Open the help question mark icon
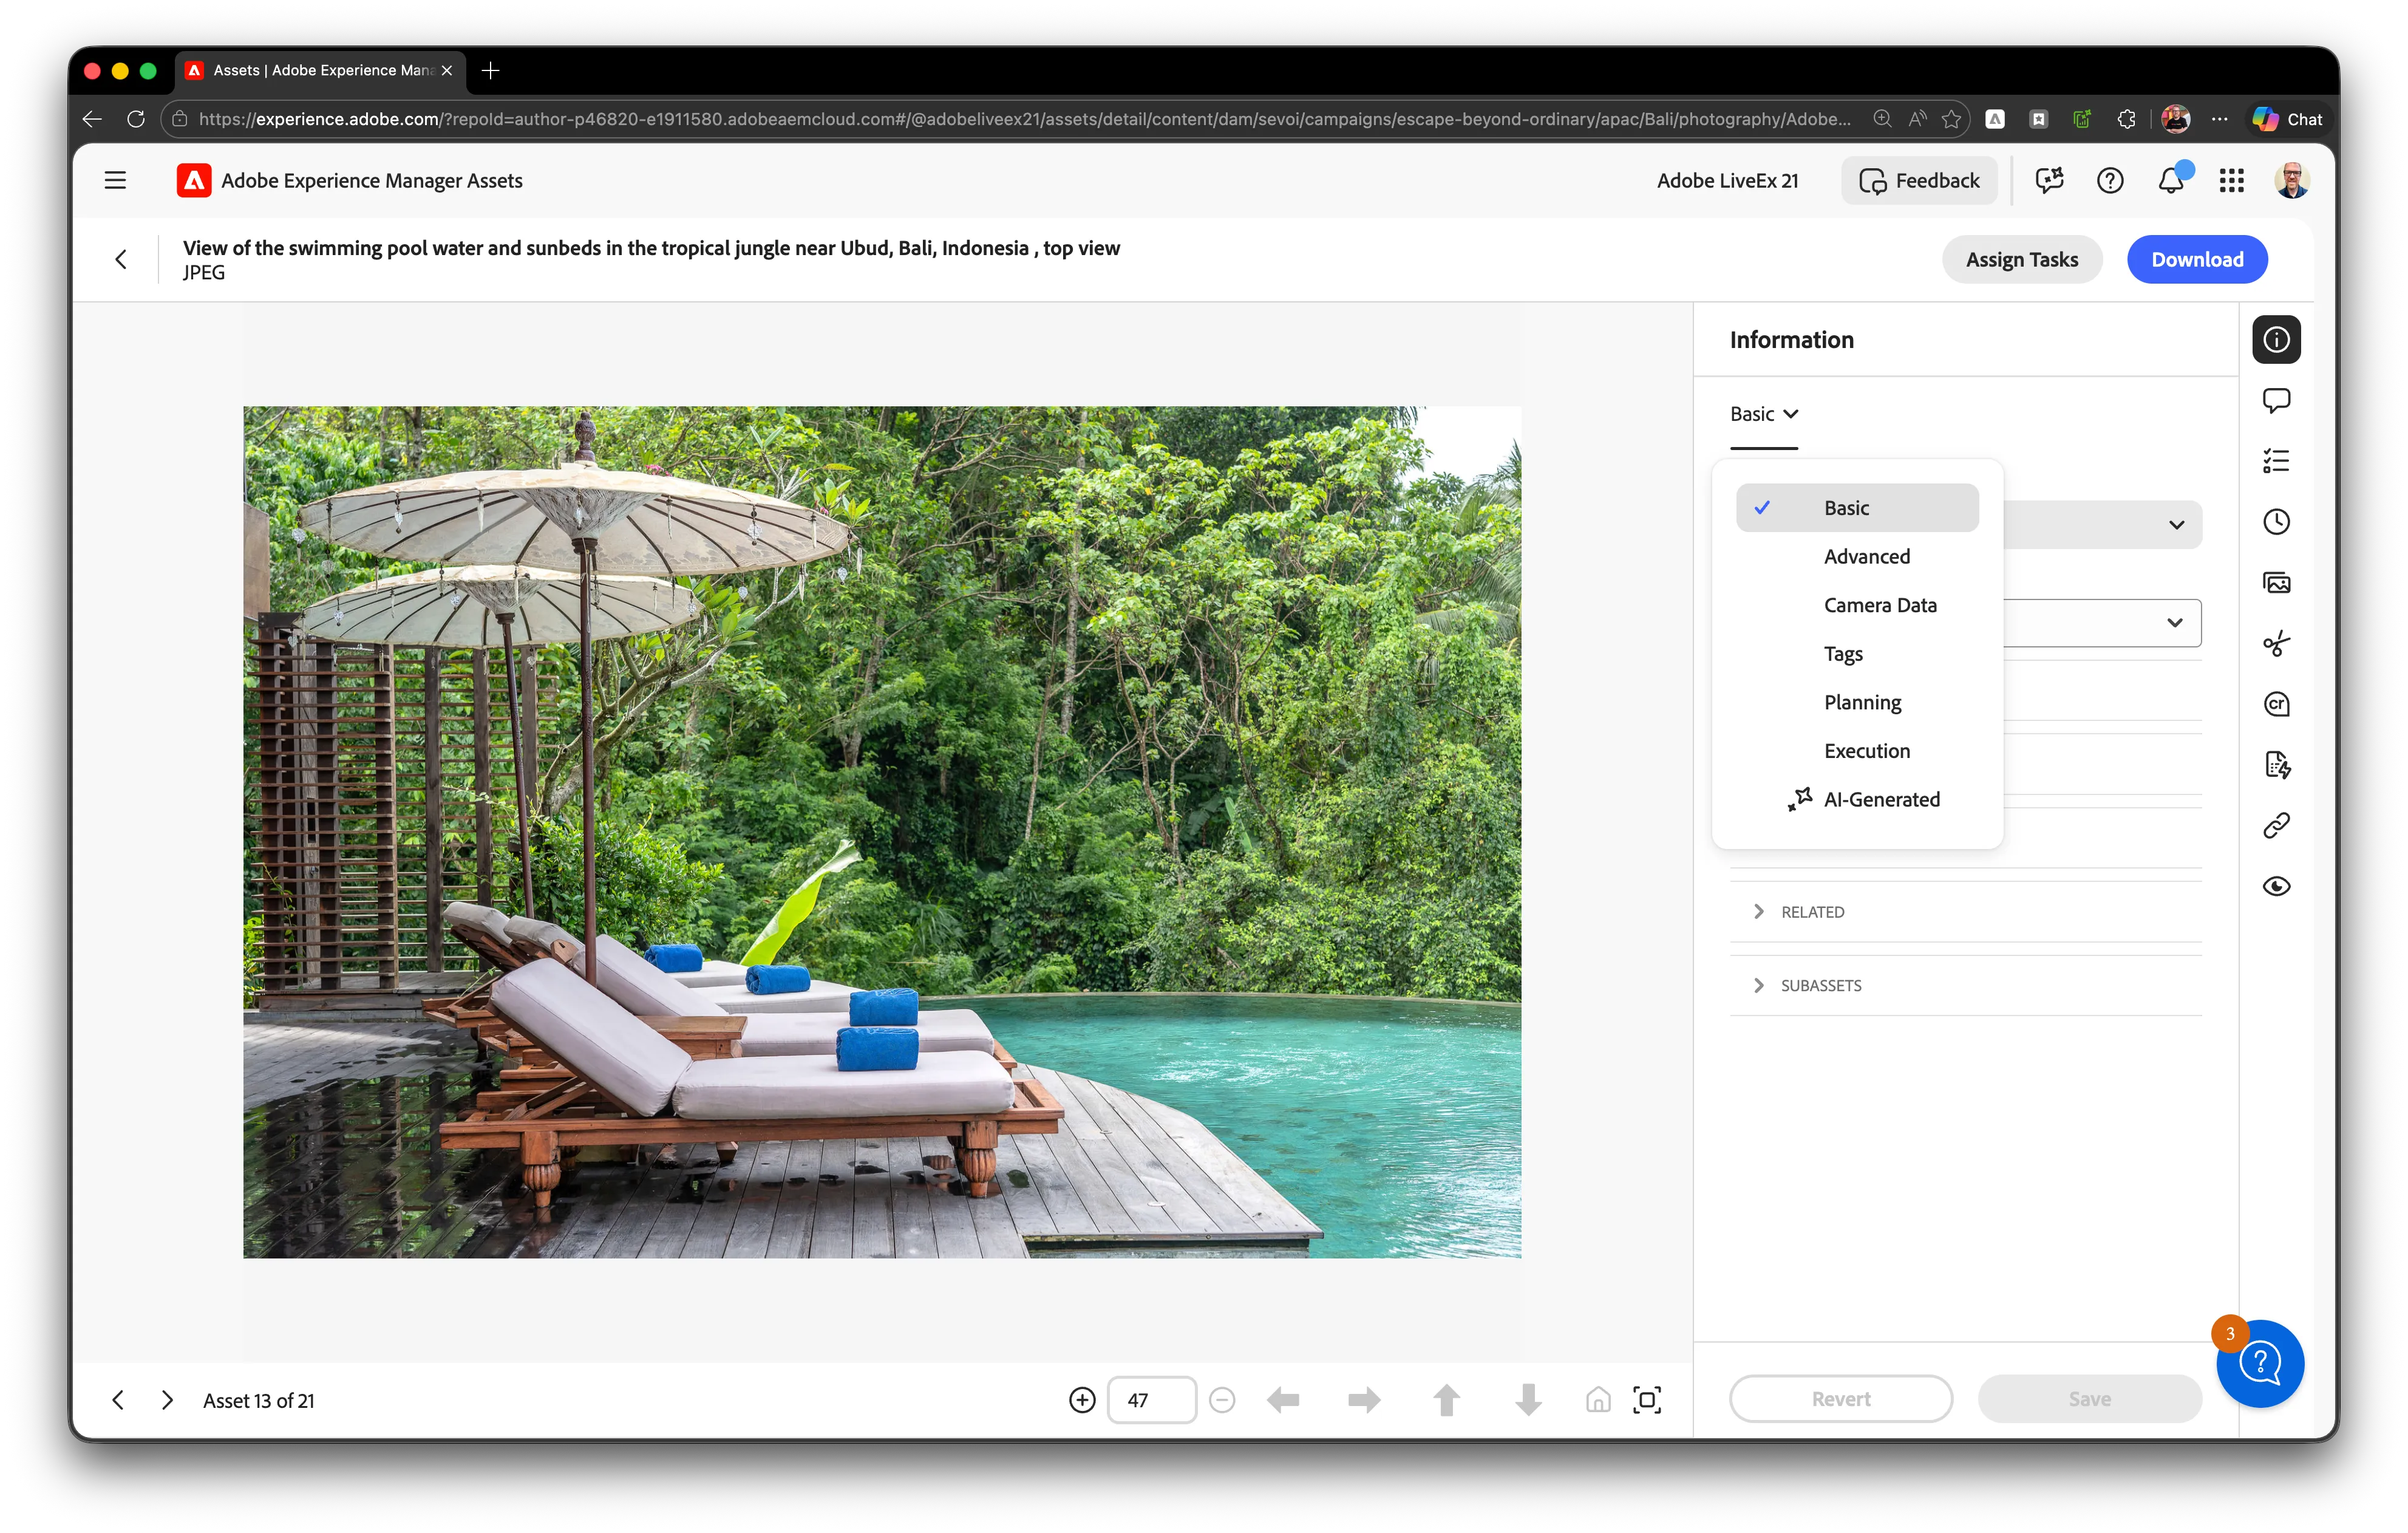The width and height of the screenshot is (2408, 1533). [2110, 180]
